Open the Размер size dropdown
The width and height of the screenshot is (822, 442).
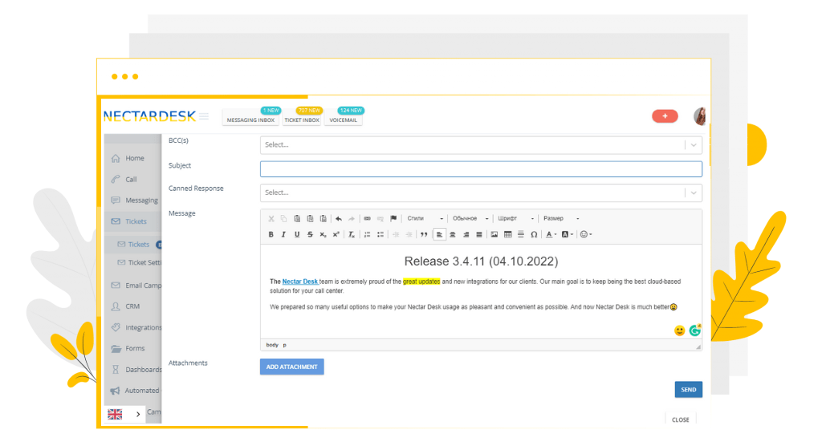pyautogui.click(x=561, y=218)
